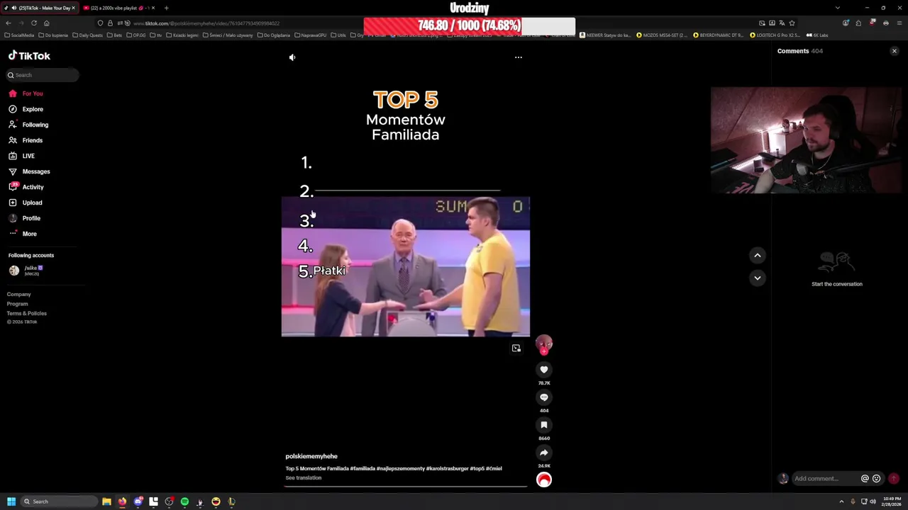Open comments via the speech bubble icon
Image resolution: width=908 pixels, height=510 pixels.
click(x=544, y=397)
